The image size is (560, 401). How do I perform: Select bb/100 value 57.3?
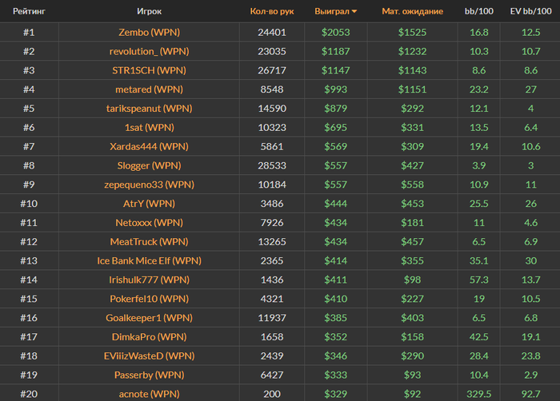(479, 280)
